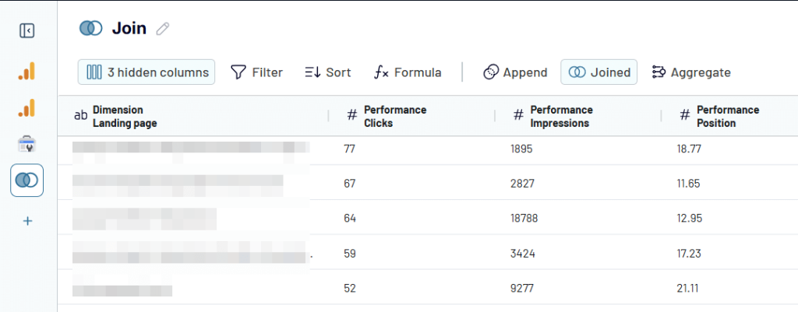Screen dimensions: 798x312
Task: Toggle the Joined button
Action: [x=598, y=72]
